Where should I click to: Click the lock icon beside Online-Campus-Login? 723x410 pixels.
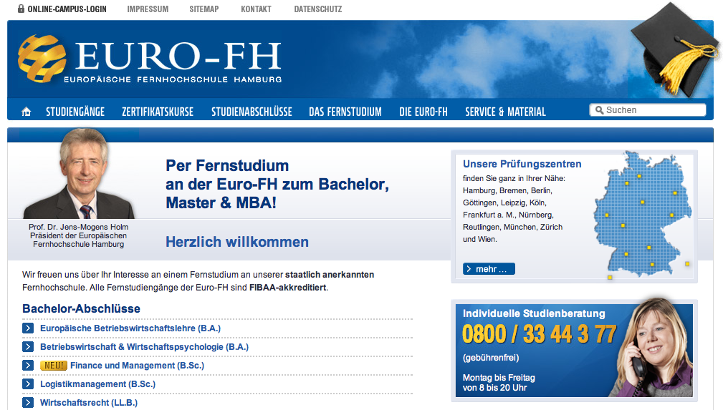coord(21,9)
